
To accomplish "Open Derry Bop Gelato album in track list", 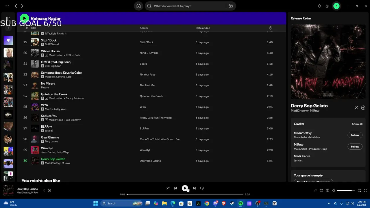I will [150, 161].
